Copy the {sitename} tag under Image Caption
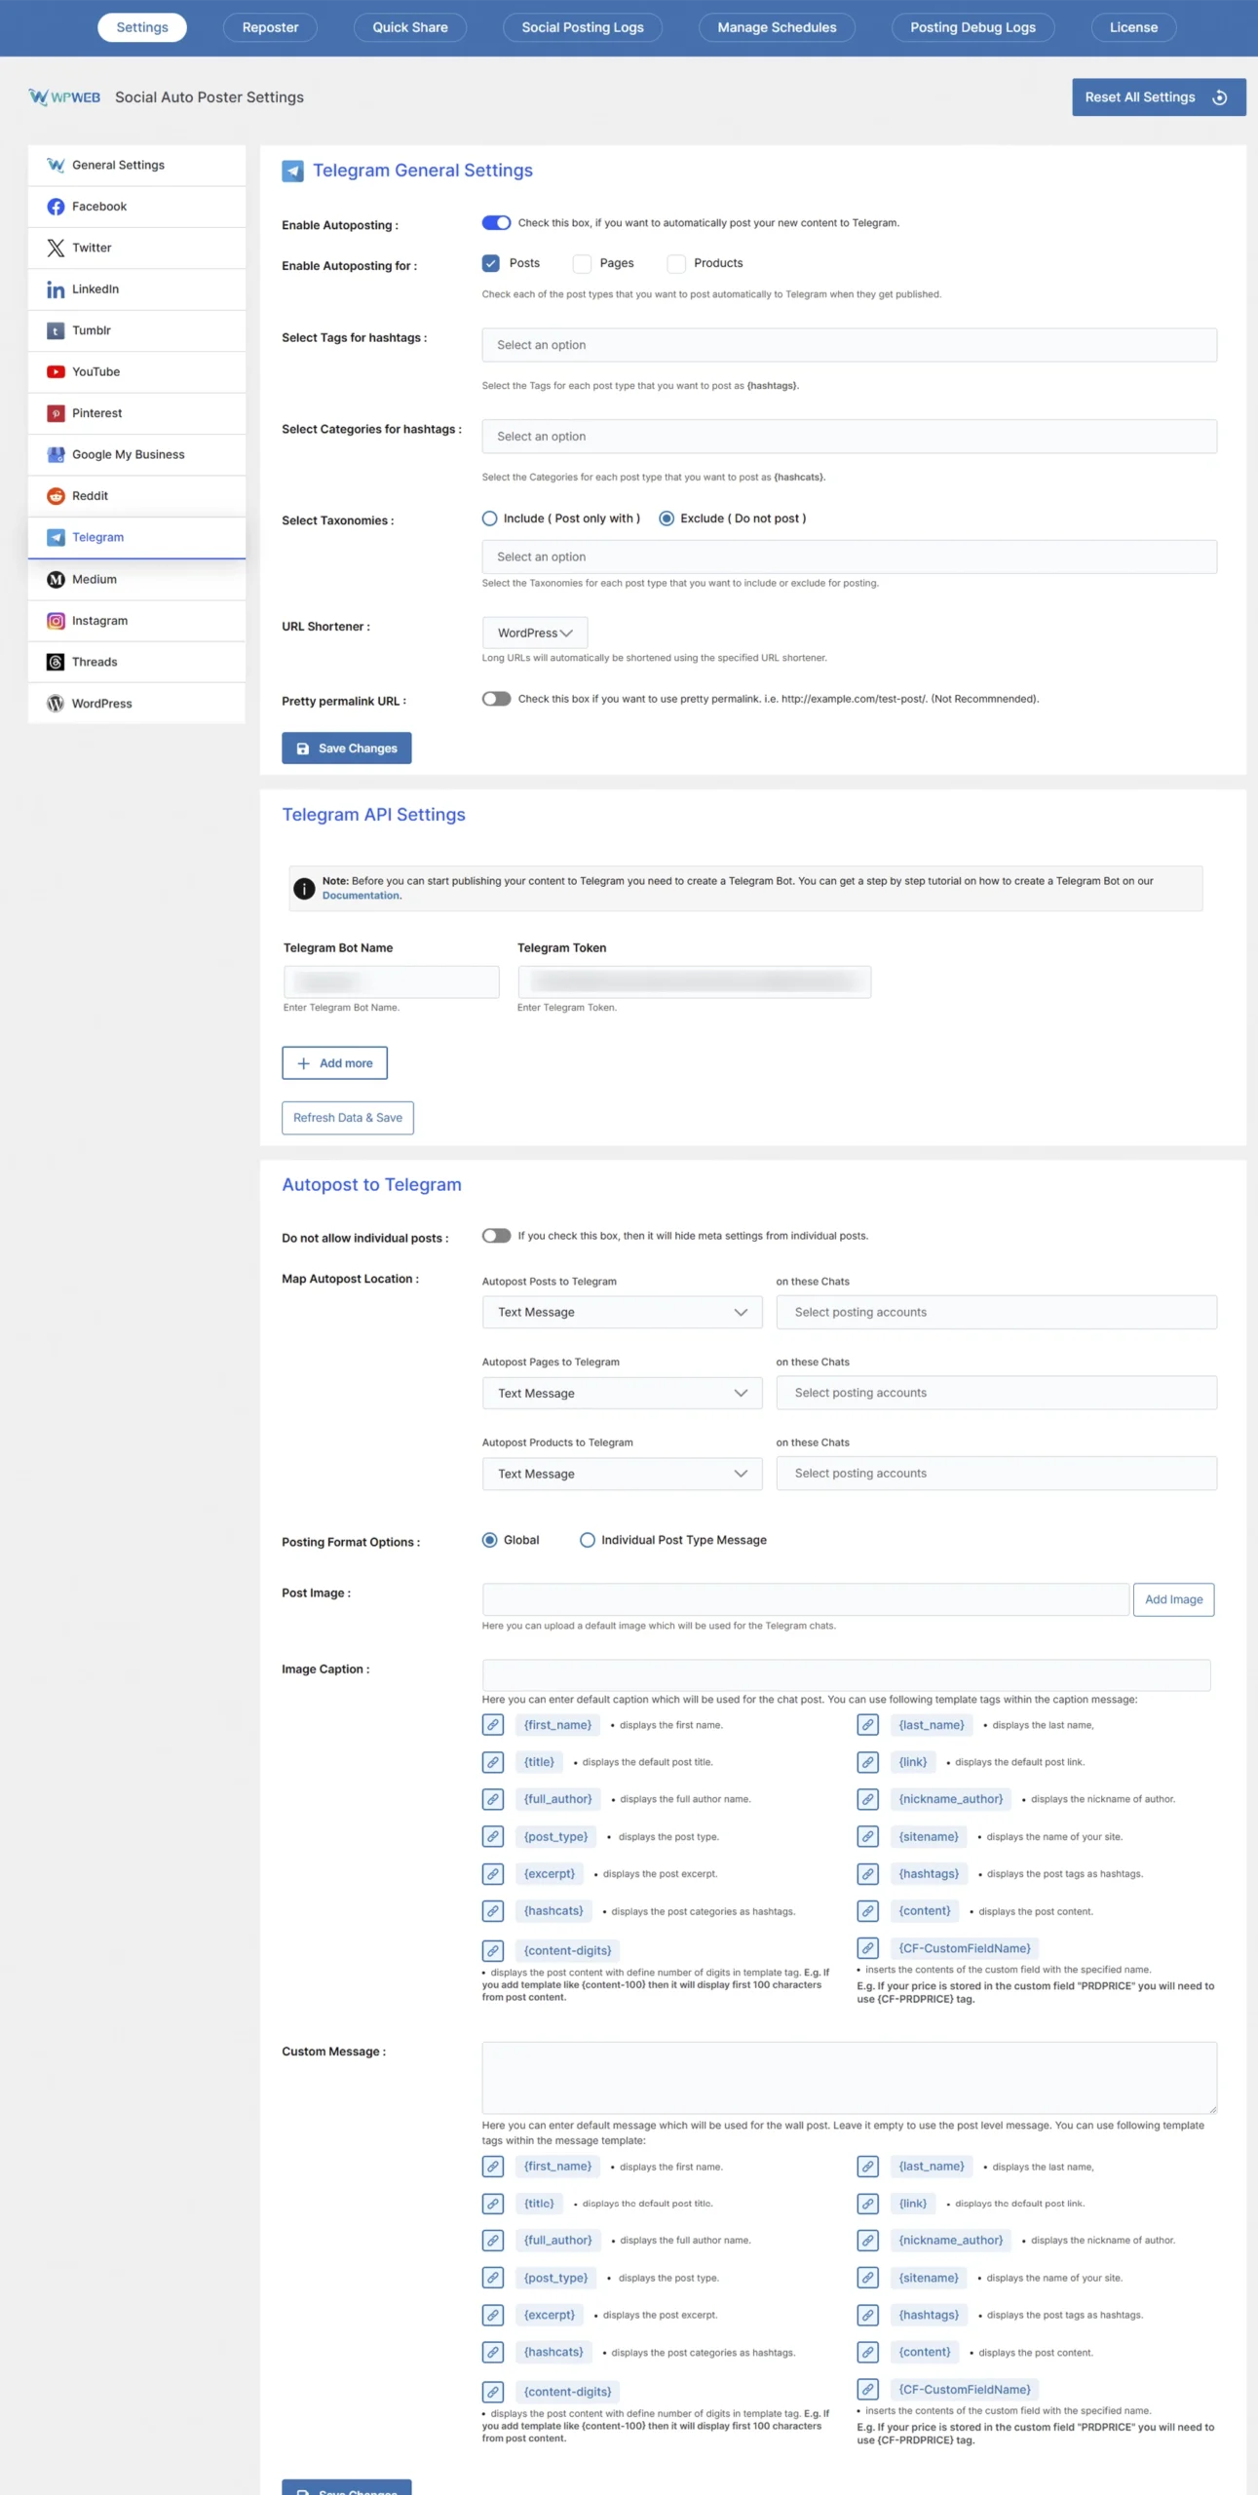Screen dimensions: 1258x2495 click(867, 1837)
